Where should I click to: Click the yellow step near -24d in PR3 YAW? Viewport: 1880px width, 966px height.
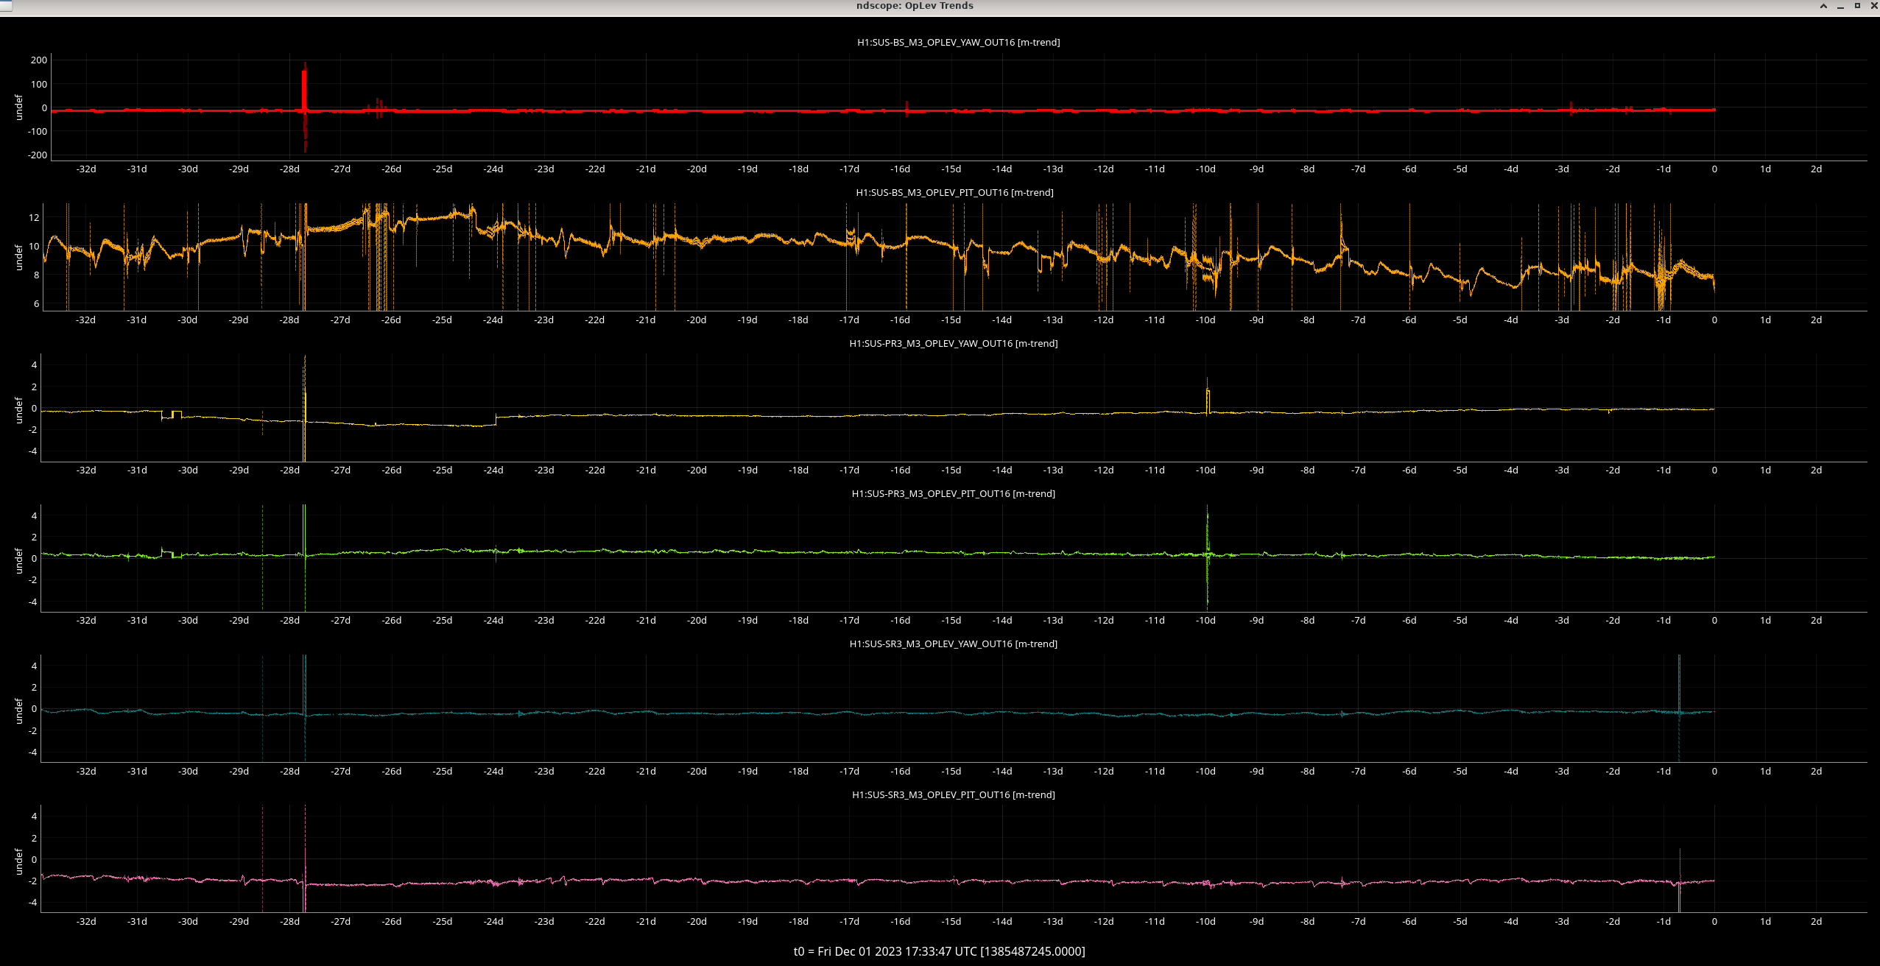[x=496, y=420]
